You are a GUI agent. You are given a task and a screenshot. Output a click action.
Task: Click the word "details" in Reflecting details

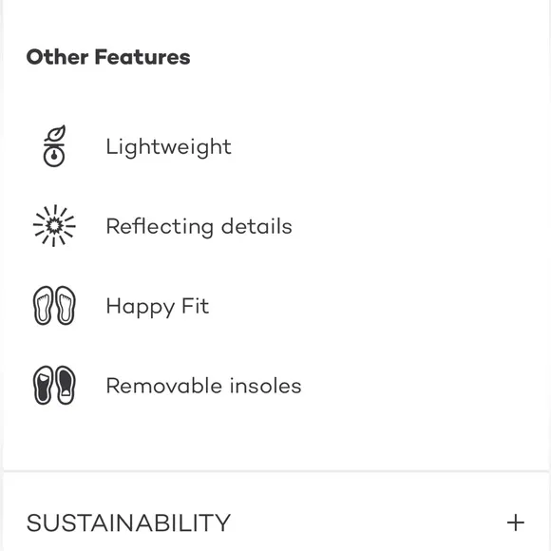(x=256, y=226)
